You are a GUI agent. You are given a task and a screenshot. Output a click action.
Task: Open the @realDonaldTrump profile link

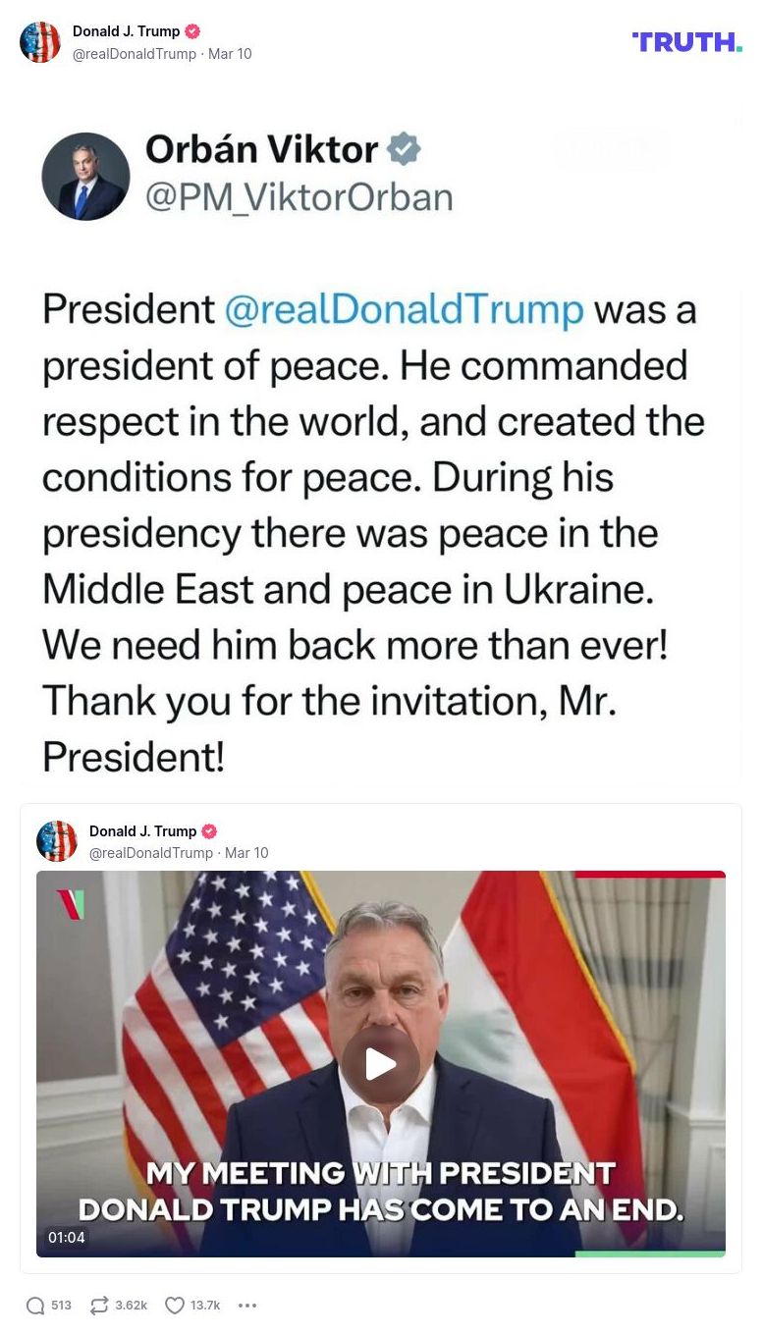(x=135, y=54)
